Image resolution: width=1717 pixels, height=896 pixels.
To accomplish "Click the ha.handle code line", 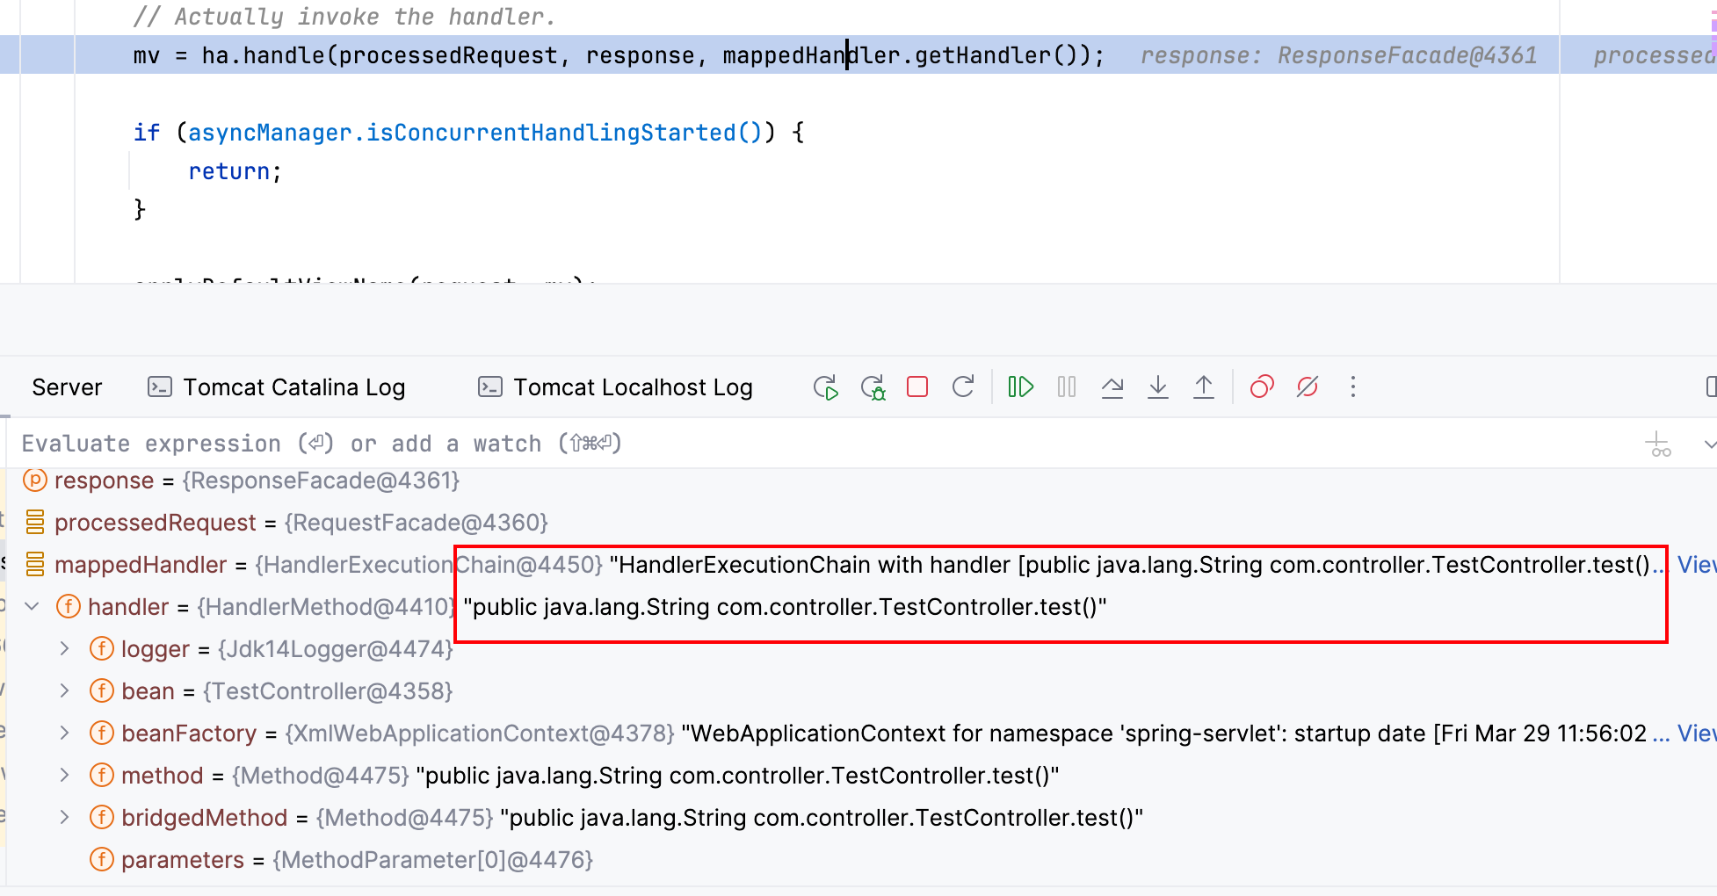I will 619,55.
